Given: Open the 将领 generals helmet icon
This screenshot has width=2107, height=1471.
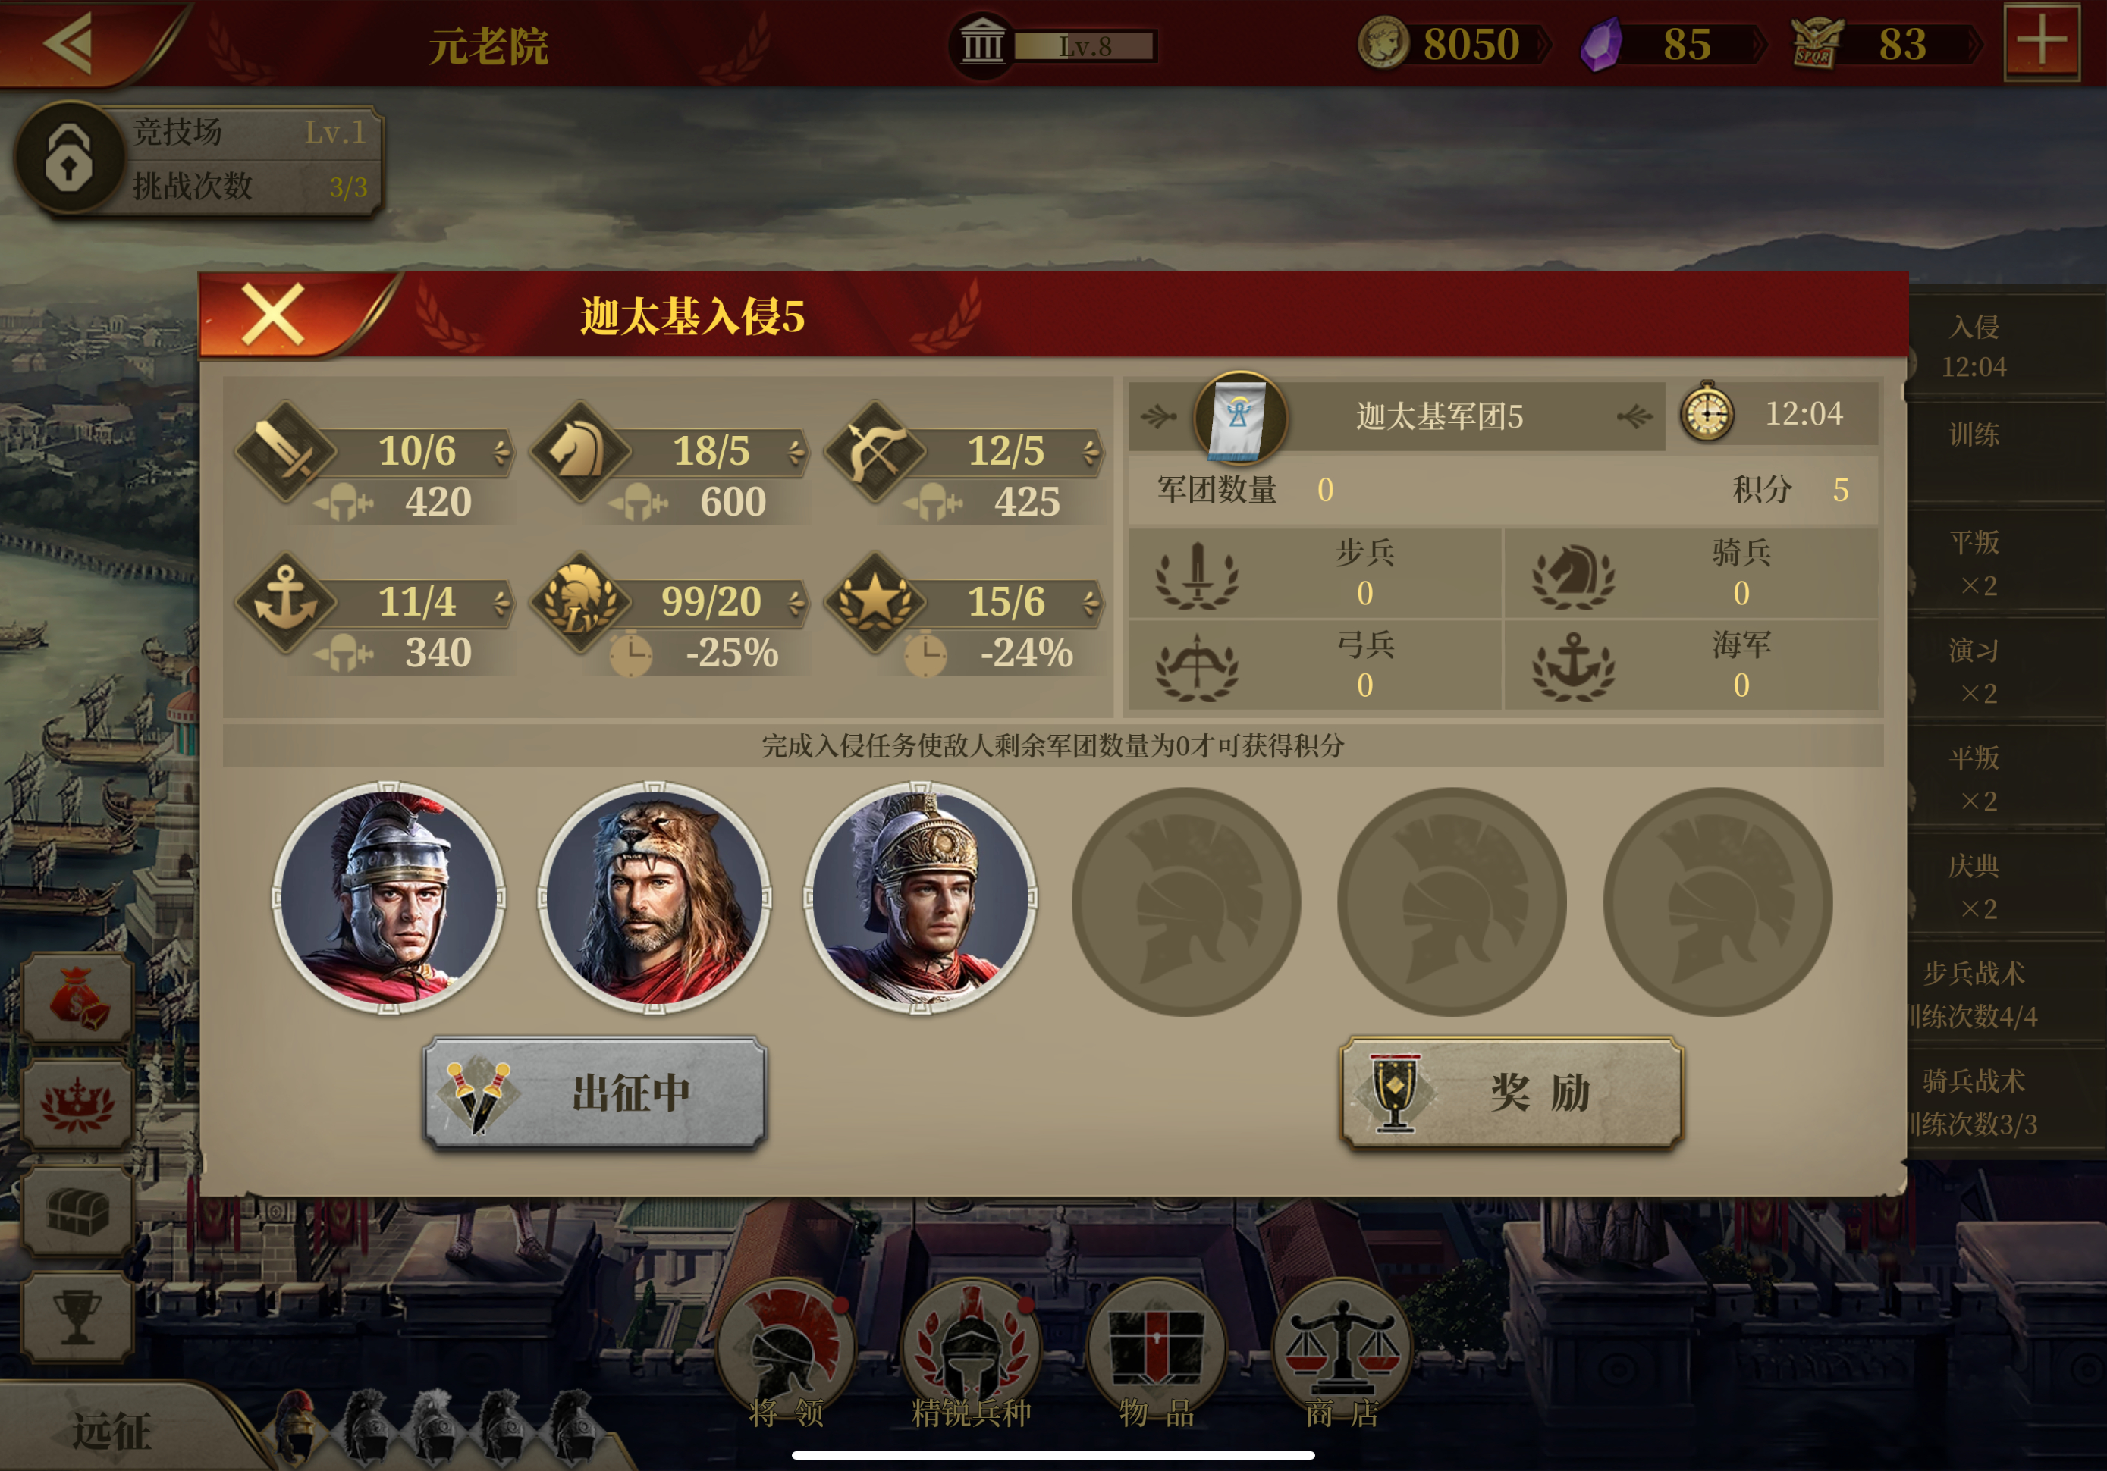Looking at the screenshot, I should point(787,1353).
